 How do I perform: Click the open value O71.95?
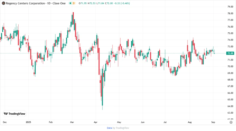pos(83,3)
